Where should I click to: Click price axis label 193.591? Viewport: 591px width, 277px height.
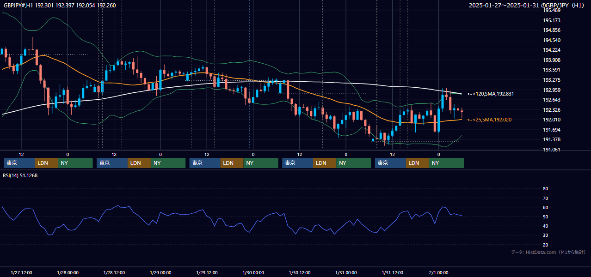pyautogui.click(x=552, y=70)
